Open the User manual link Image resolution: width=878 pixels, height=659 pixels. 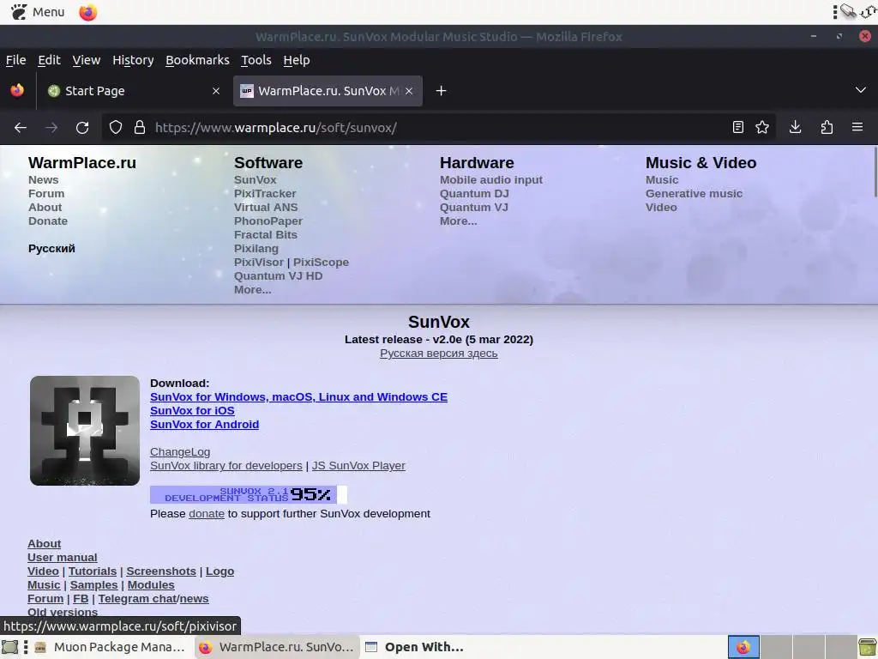click(x=62, y=558)
